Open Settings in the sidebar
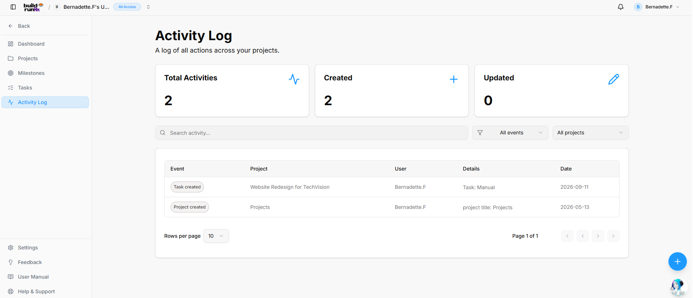 tap(45, 248)
